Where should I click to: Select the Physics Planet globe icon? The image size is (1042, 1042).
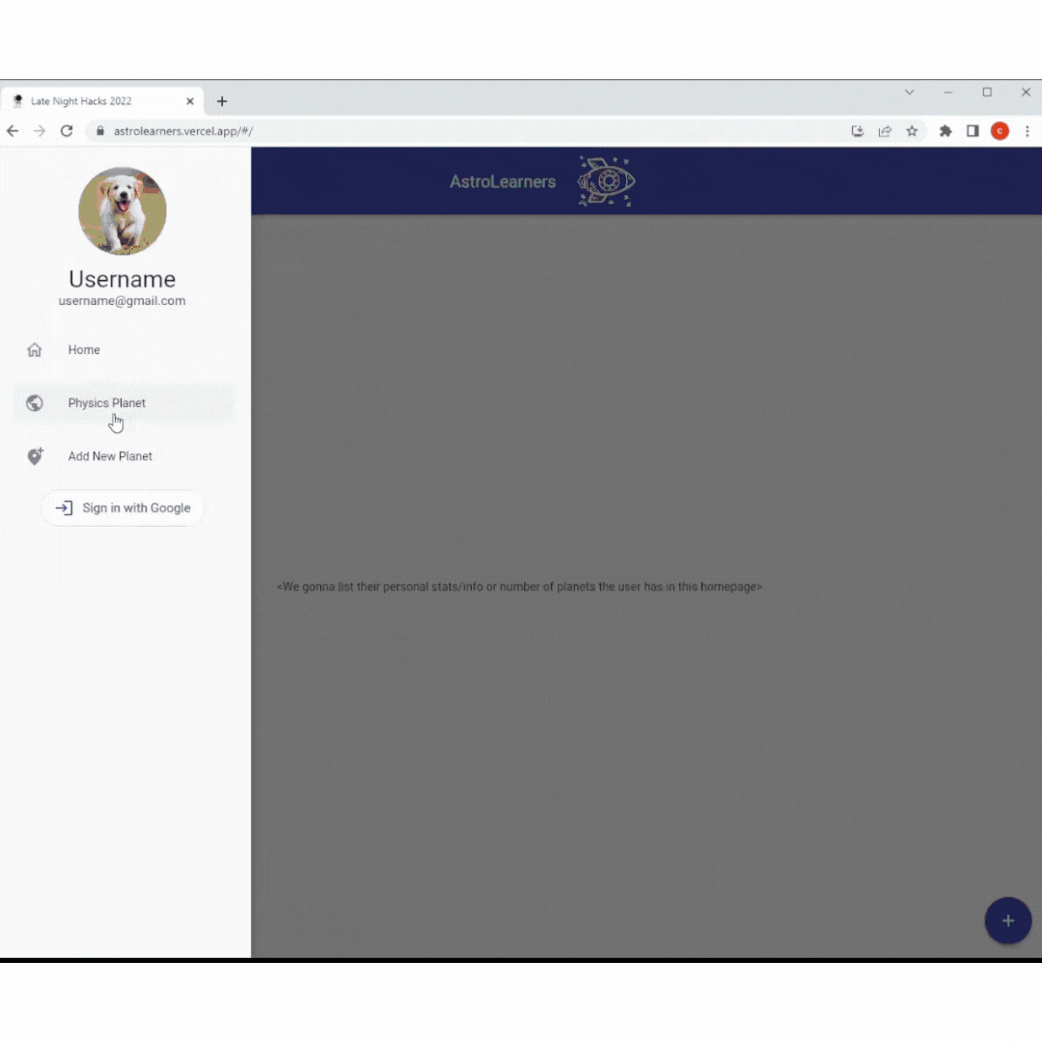click(x=35, y=402)
